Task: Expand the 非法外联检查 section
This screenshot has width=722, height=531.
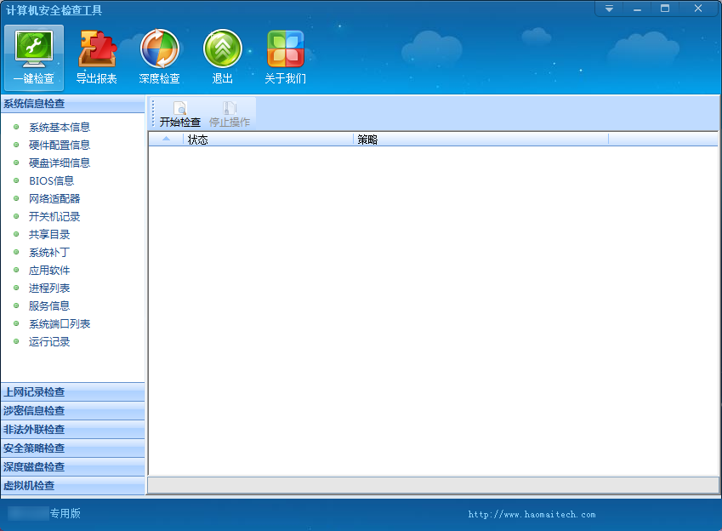Action: 73,430
